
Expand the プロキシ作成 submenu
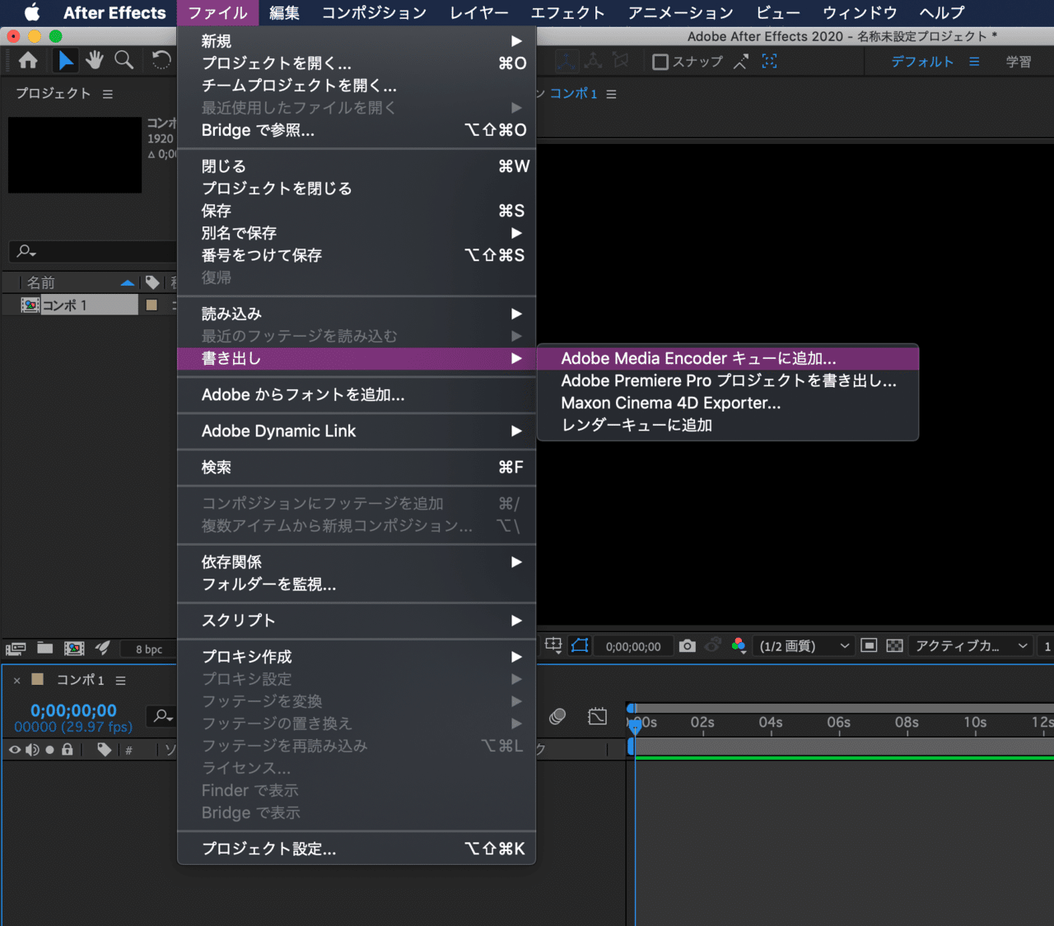coord(357,657)
